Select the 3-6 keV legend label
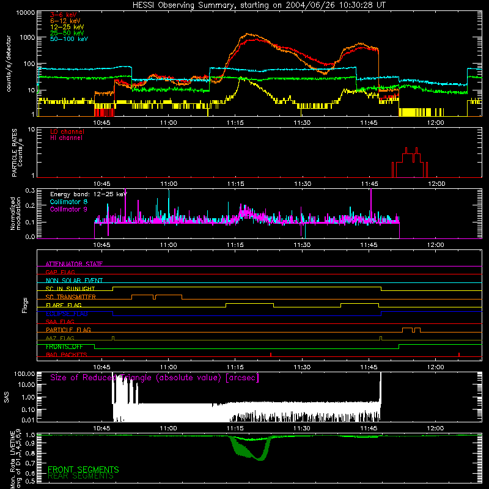 click(64, 15)
